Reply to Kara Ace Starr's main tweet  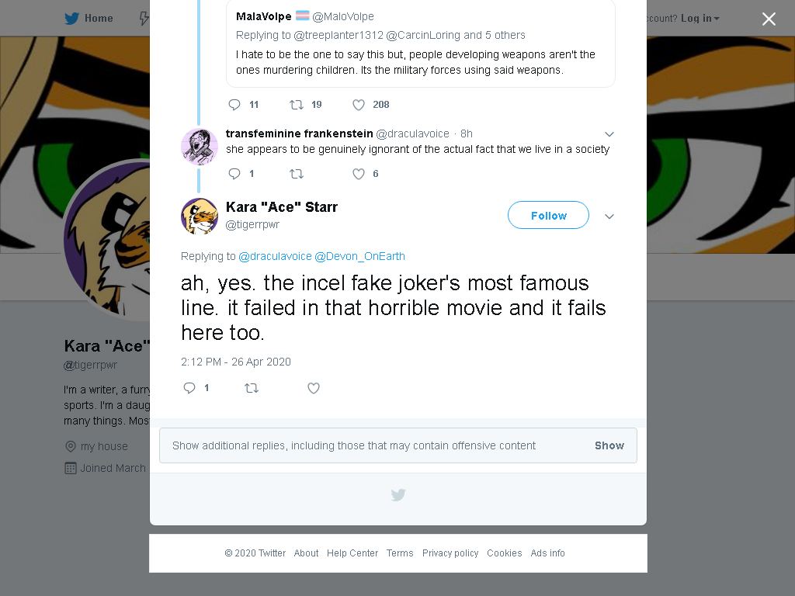[x=189, y=388]
